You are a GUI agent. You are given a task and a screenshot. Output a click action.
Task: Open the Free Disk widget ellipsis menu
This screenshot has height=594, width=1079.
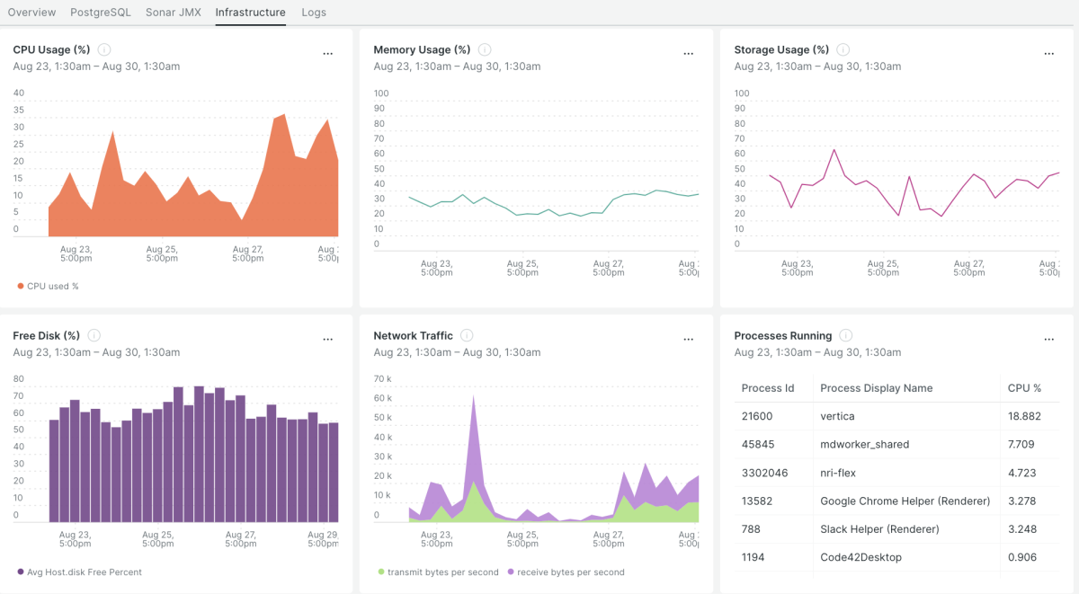point(328,340)
